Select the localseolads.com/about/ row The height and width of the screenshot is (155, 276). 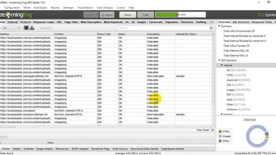(106, 111)
